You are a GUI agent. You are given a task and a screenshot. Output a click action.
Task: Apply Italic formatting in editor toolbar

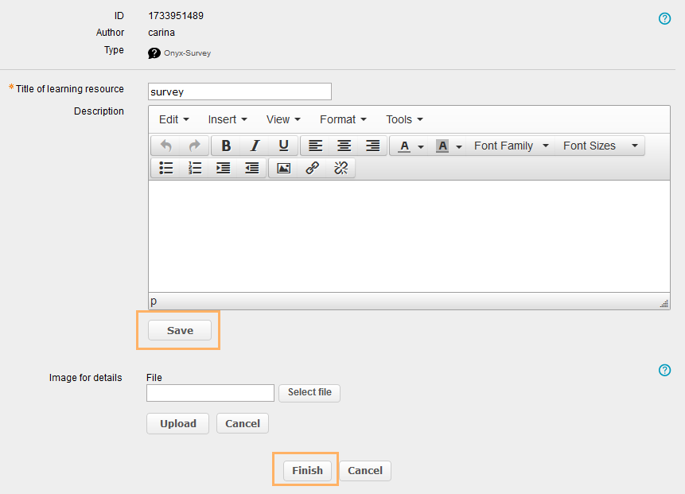(255, 146)
